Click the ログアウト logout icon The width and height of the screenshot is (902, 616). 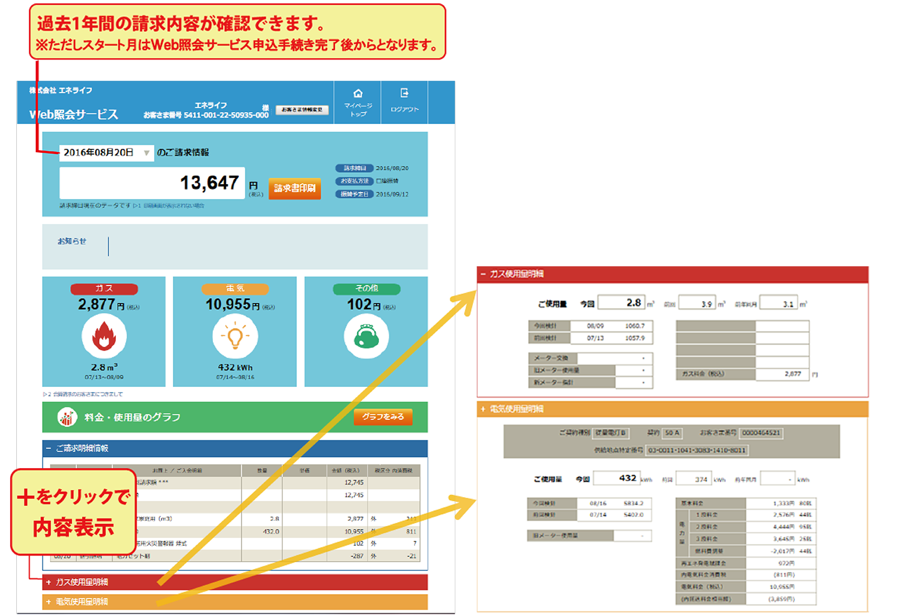405,93
